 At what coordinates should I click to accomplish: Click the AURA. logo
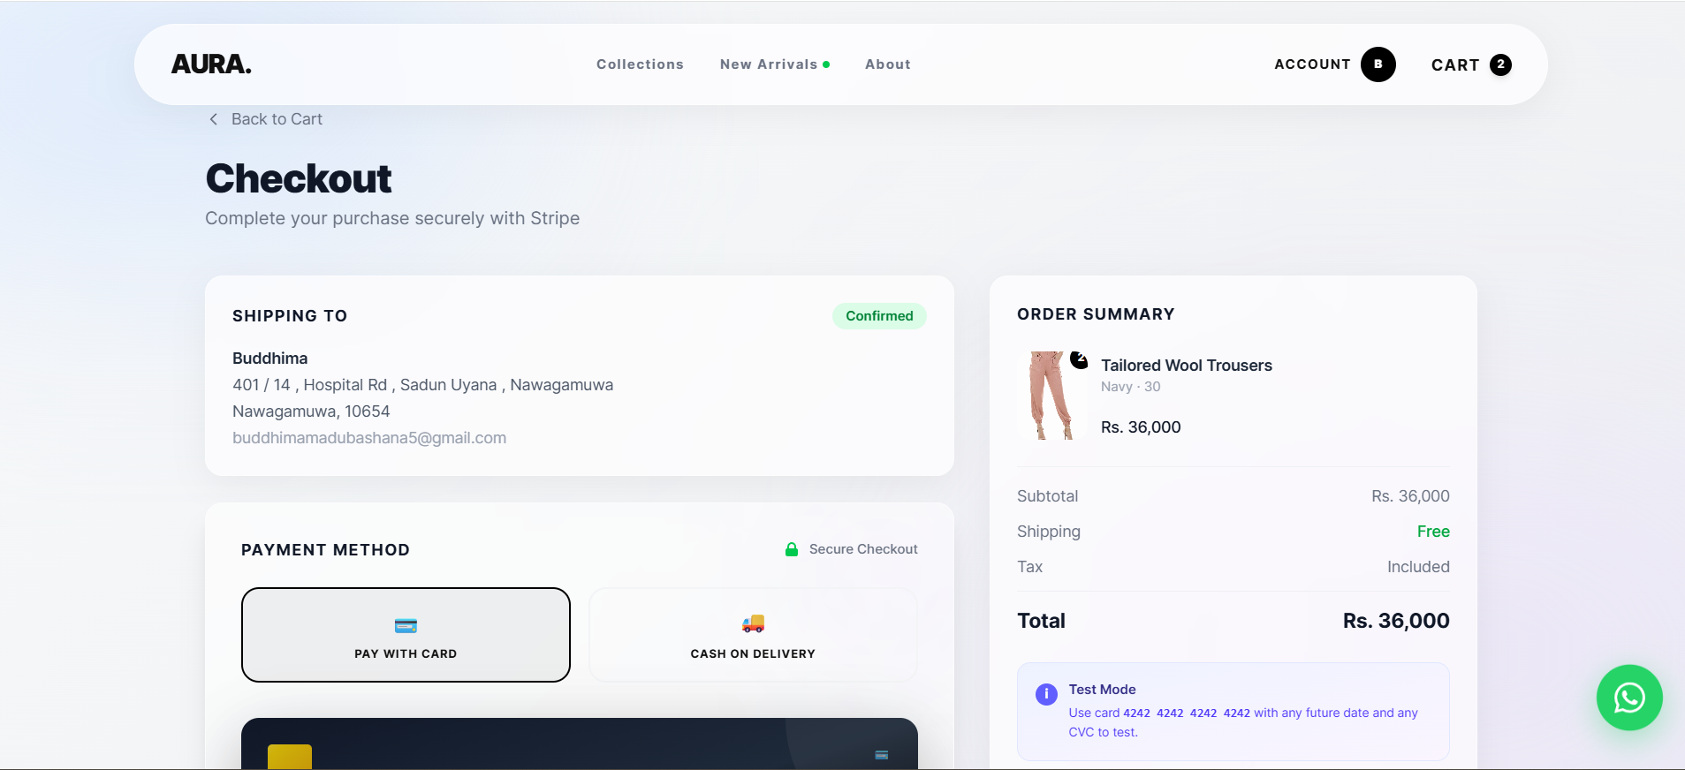211,64
